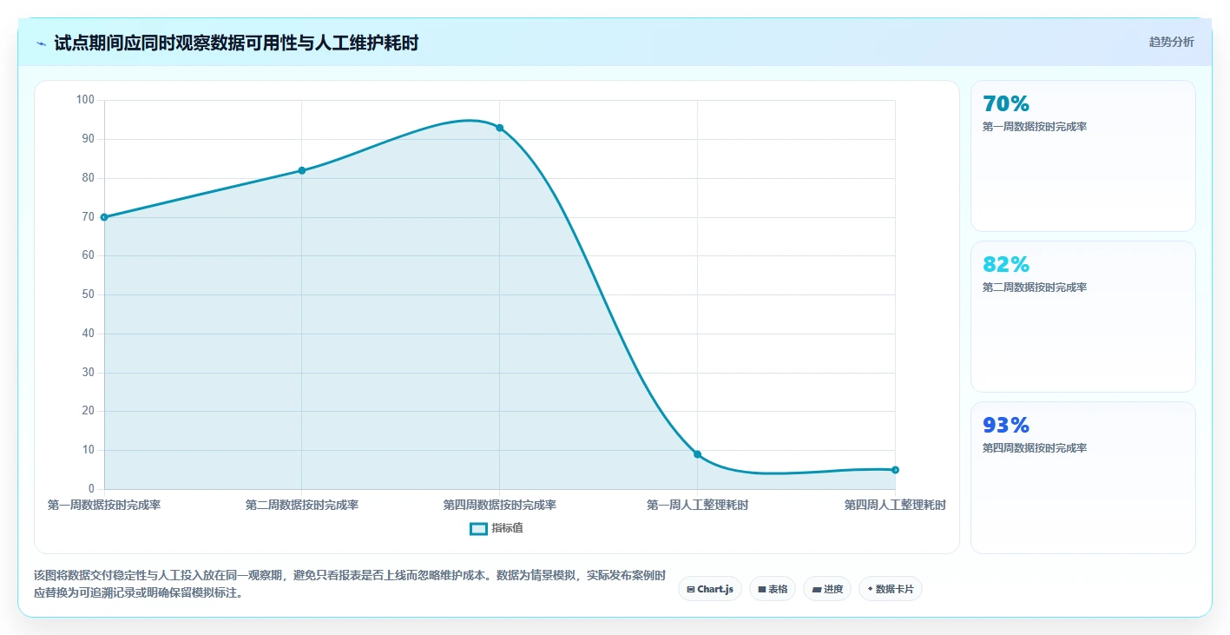Open the 70% metric card
Screen dimensions: 1230x635
click(1083, 155)
